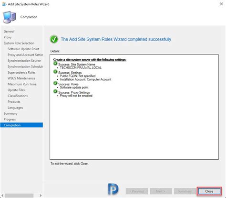
Task: Select the General step in sidebar
Action: pos(9,32)
